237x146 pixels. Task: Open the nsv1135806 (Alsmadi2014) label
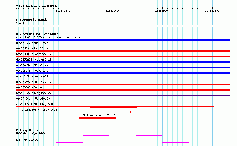39,110
